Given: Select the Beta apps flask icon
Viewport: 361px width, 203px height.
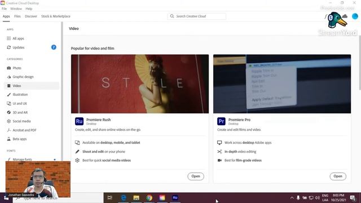Looking at the screenshot, I should coord(9,139).
